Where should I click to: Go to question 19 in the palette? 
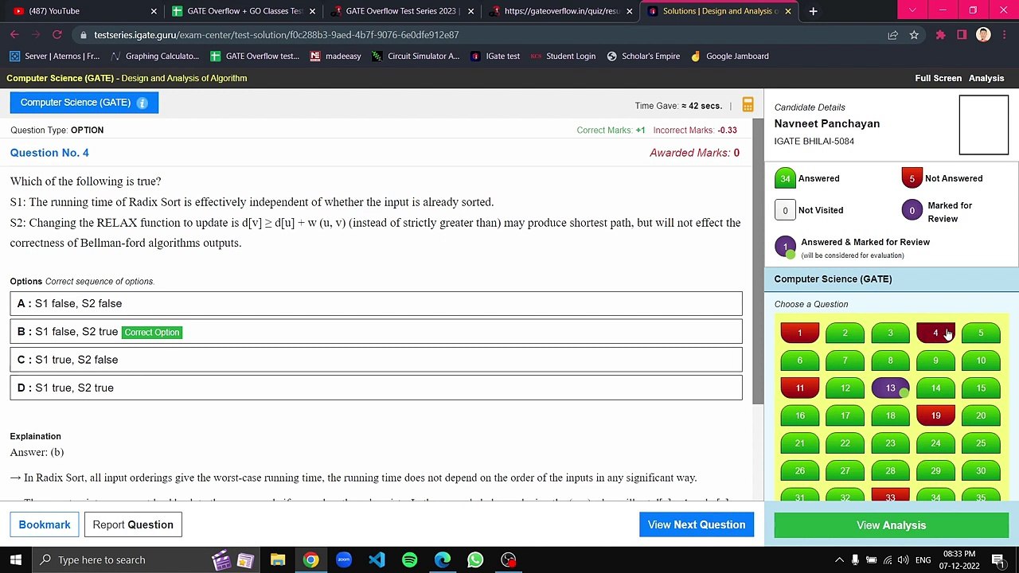(935, 415)
